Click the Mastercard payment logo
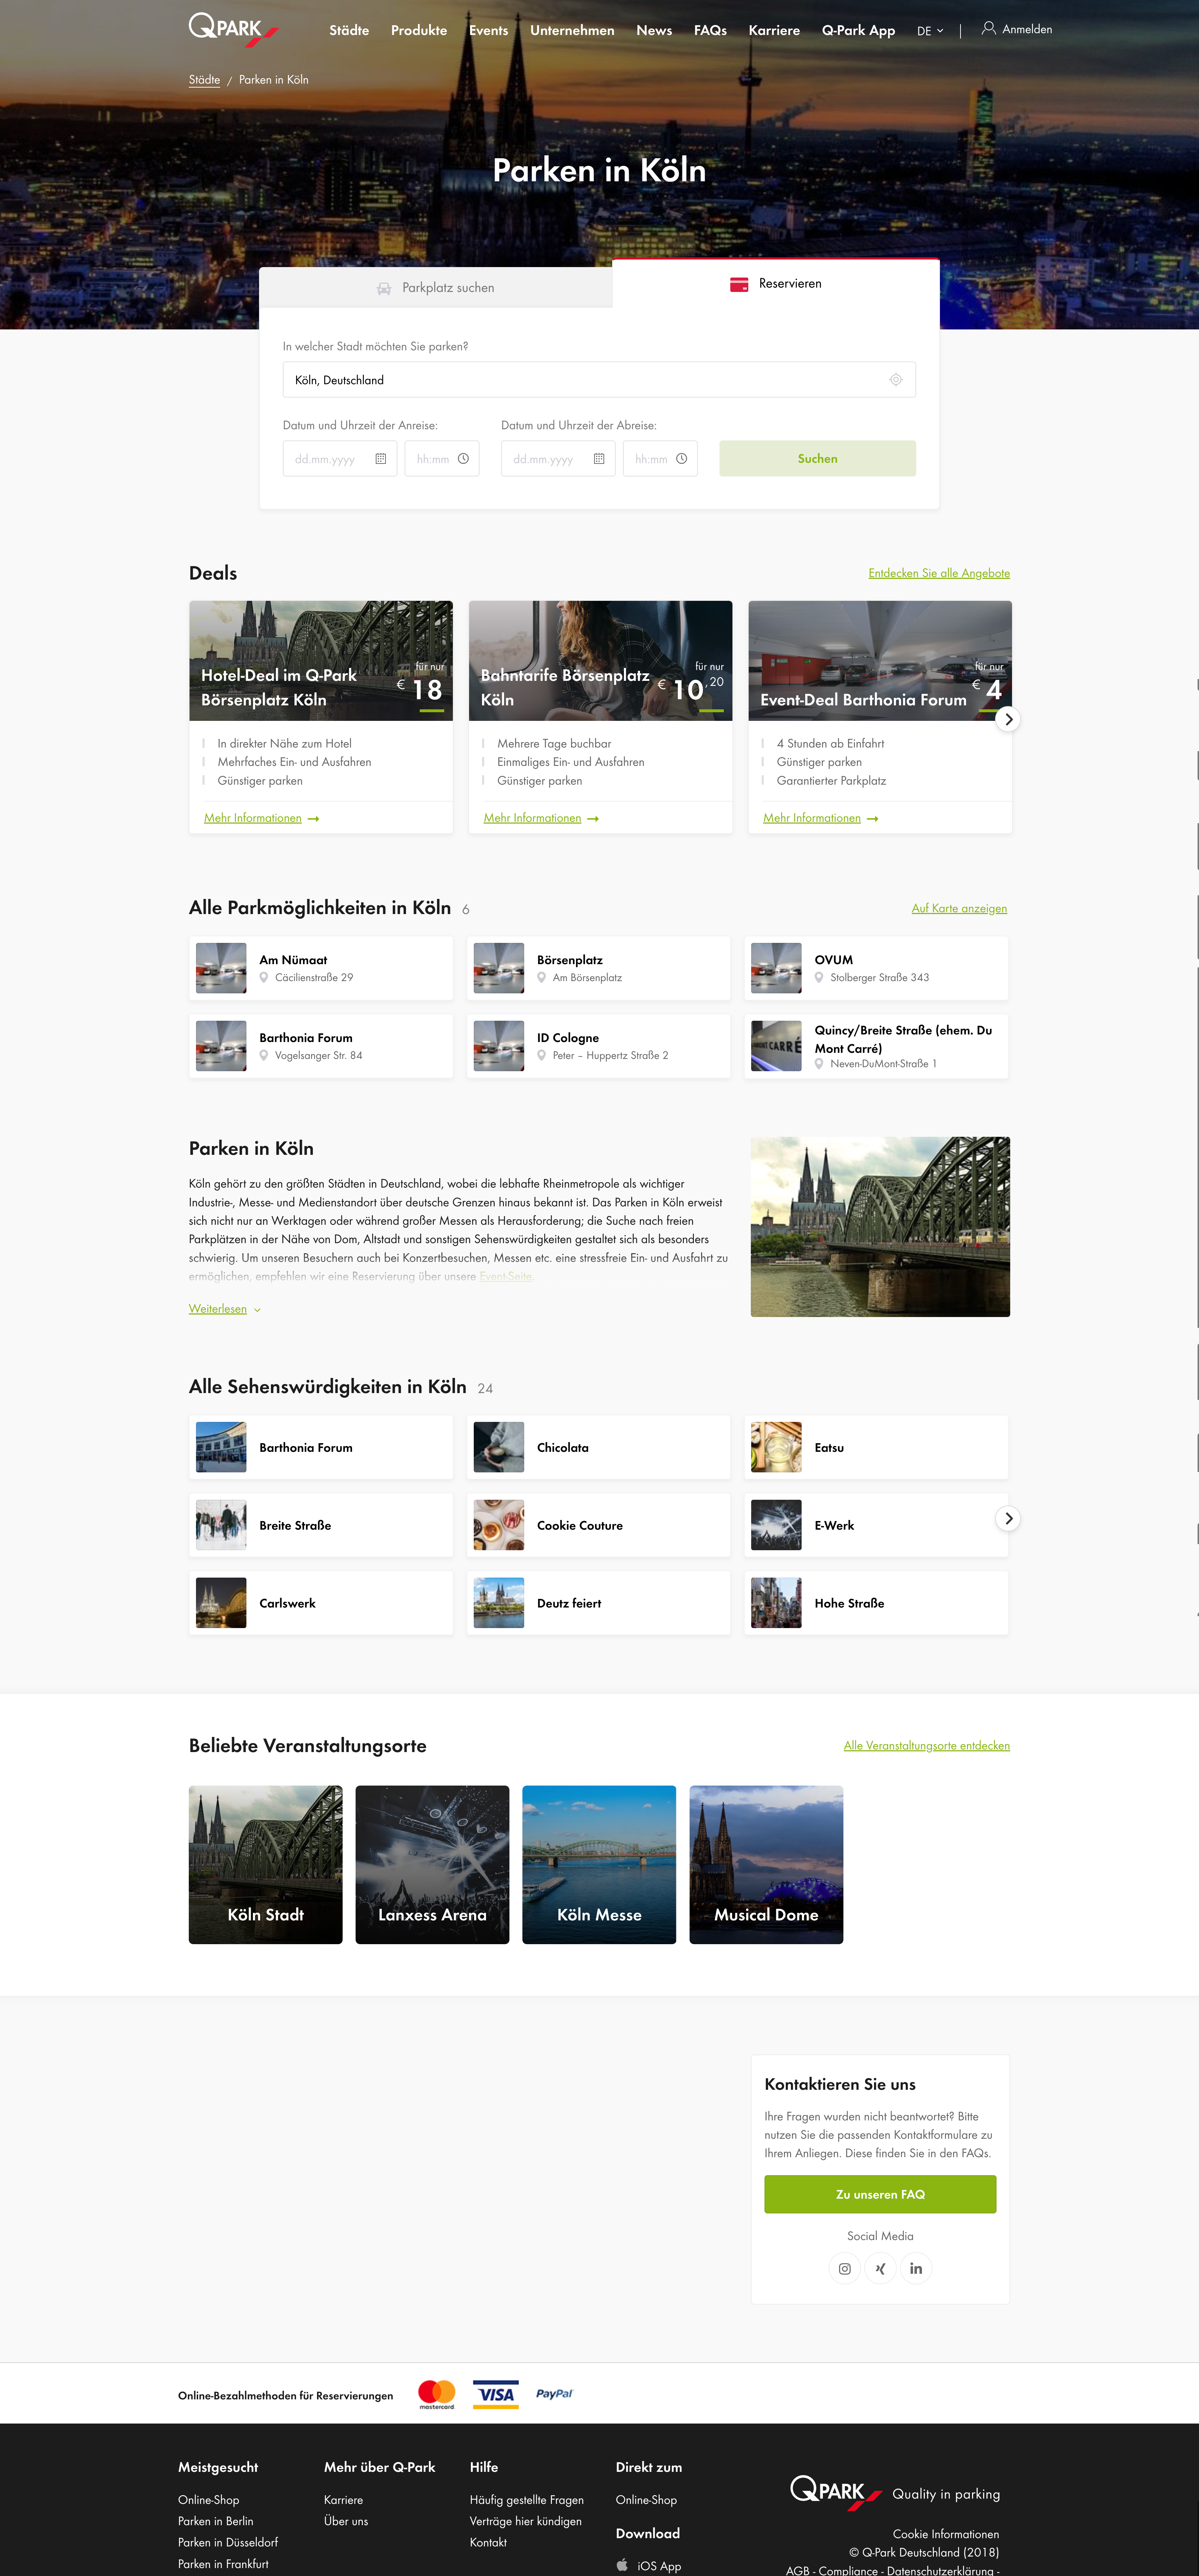 pos(437,2394)
